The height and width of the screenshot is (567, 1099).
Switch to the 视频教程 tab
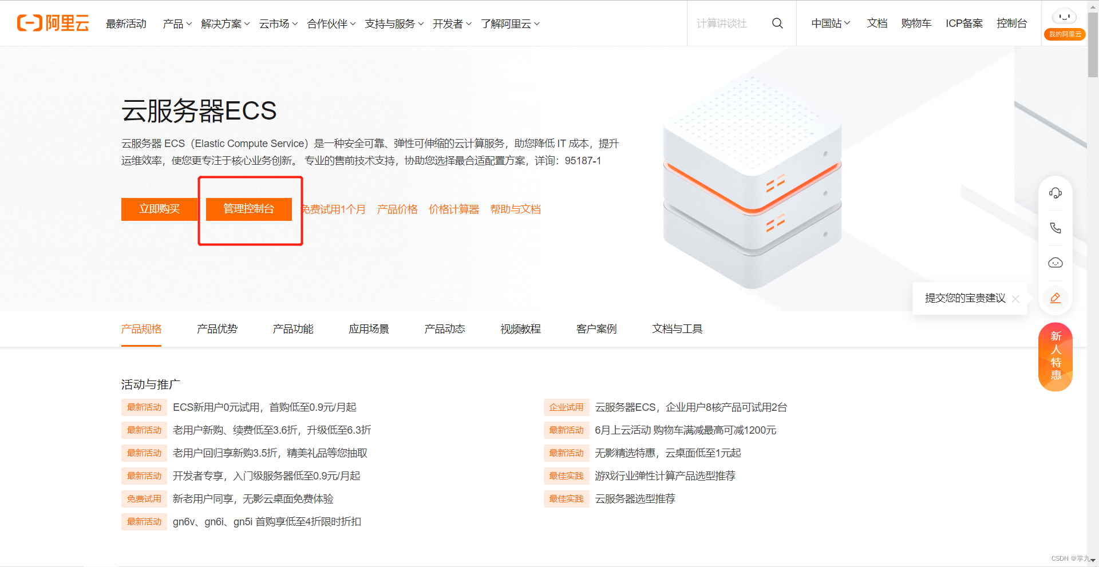[520, 329]
